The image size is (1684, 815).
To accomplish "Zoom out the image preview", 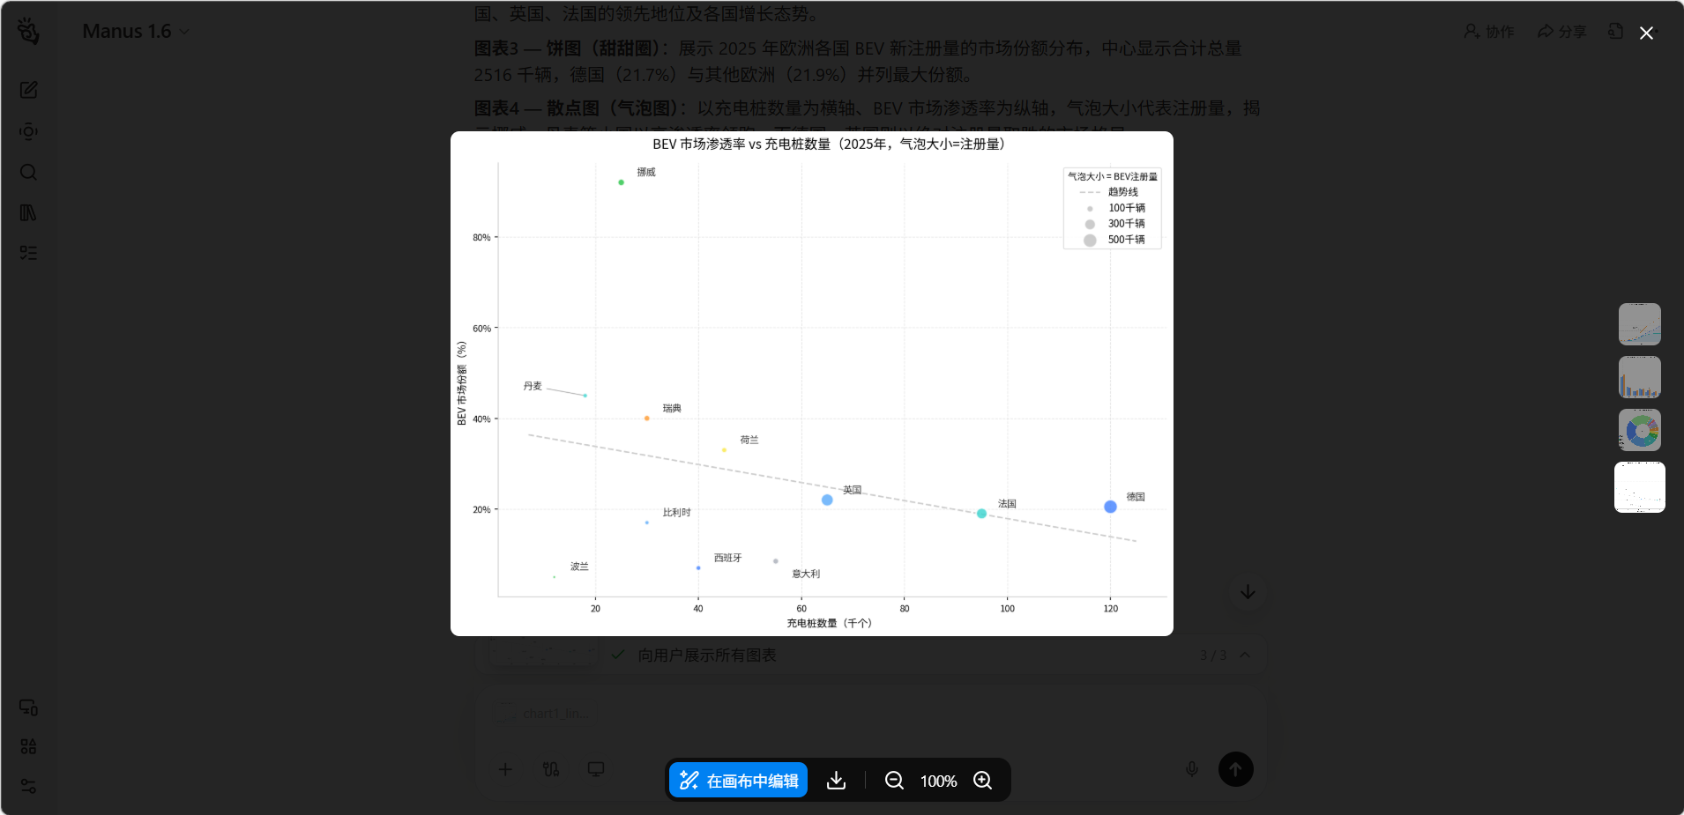I will point(894,781).
